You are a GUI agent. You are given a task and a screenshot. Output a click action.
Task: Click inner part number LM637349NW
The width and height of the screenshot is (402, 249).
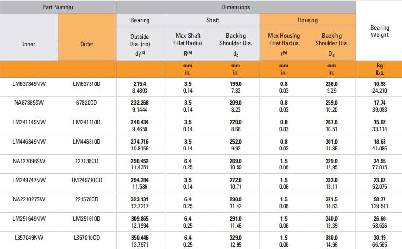click(29, 83)
